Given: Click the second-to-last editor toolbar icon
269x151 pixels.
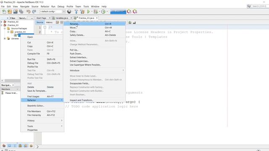Looking at the screenshot, I should coord(130,23).
